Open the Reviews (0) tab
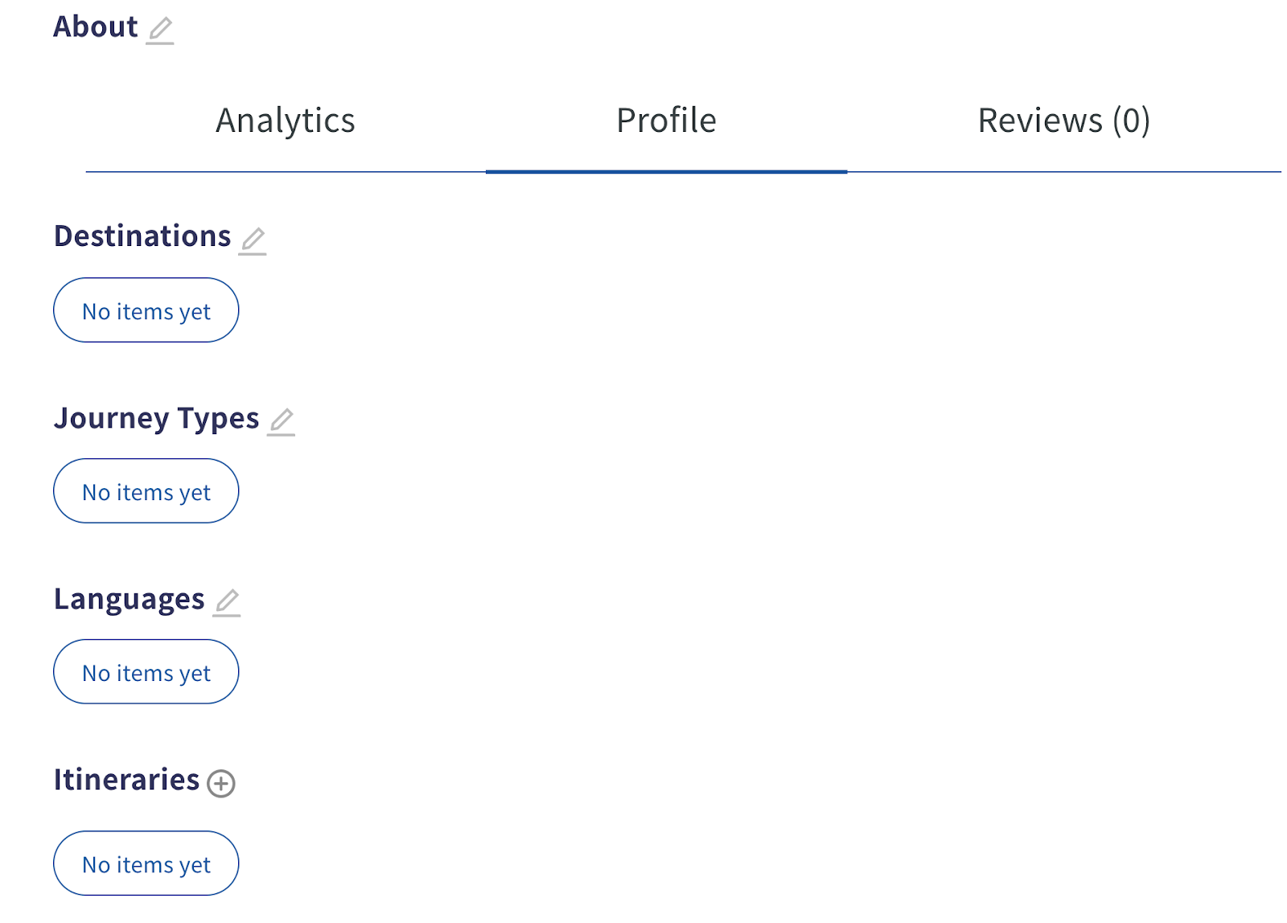This screenshot has height=923, width=1287. coord(1063,121)
